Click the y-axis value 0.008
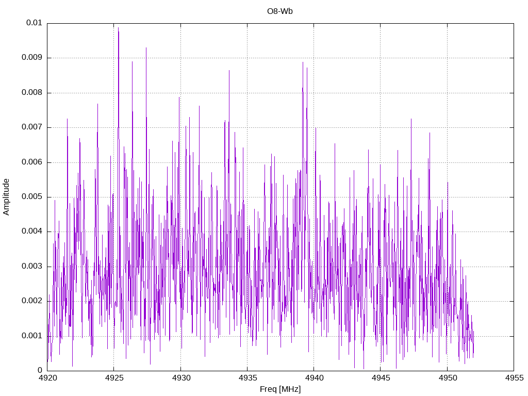 tap(31, 93)
